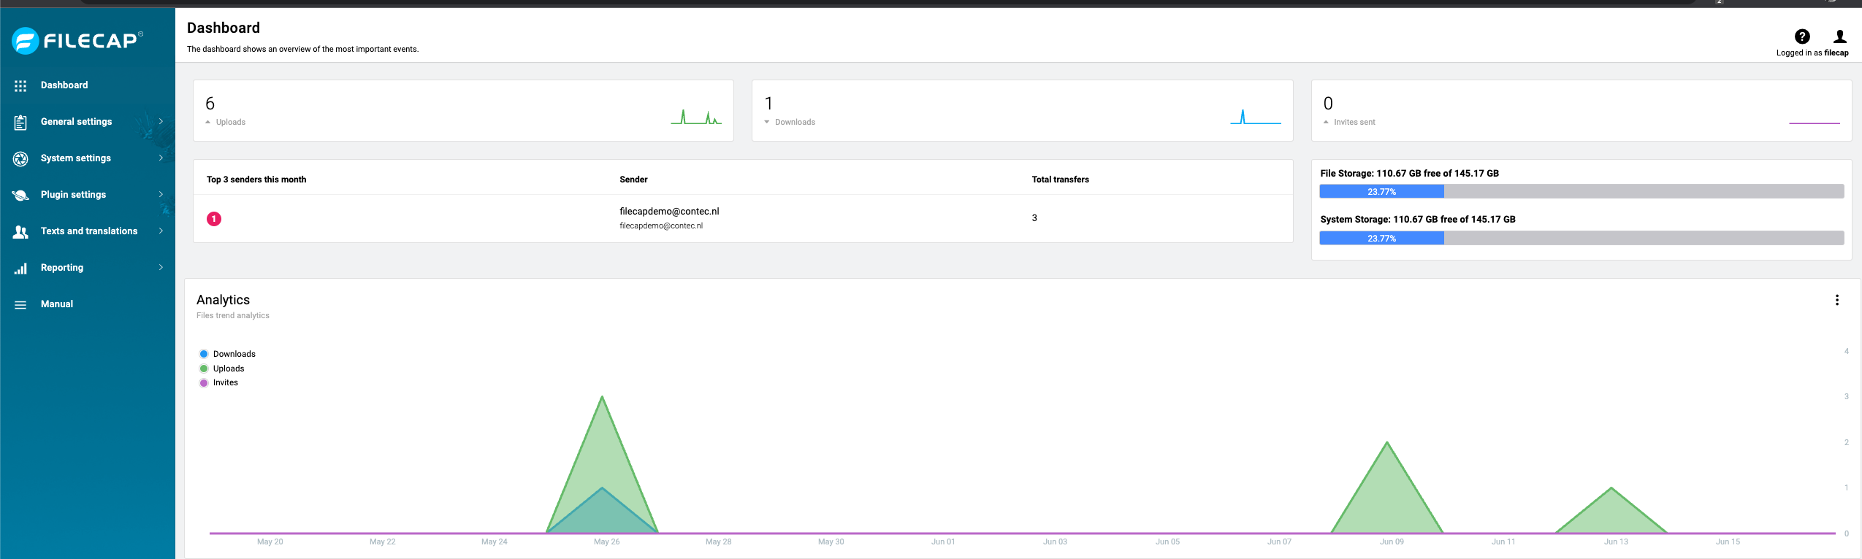This screenshot has height=559, width=1862.
Task: Click the Texts and translations people icon
Action: [x=20, y=232]
